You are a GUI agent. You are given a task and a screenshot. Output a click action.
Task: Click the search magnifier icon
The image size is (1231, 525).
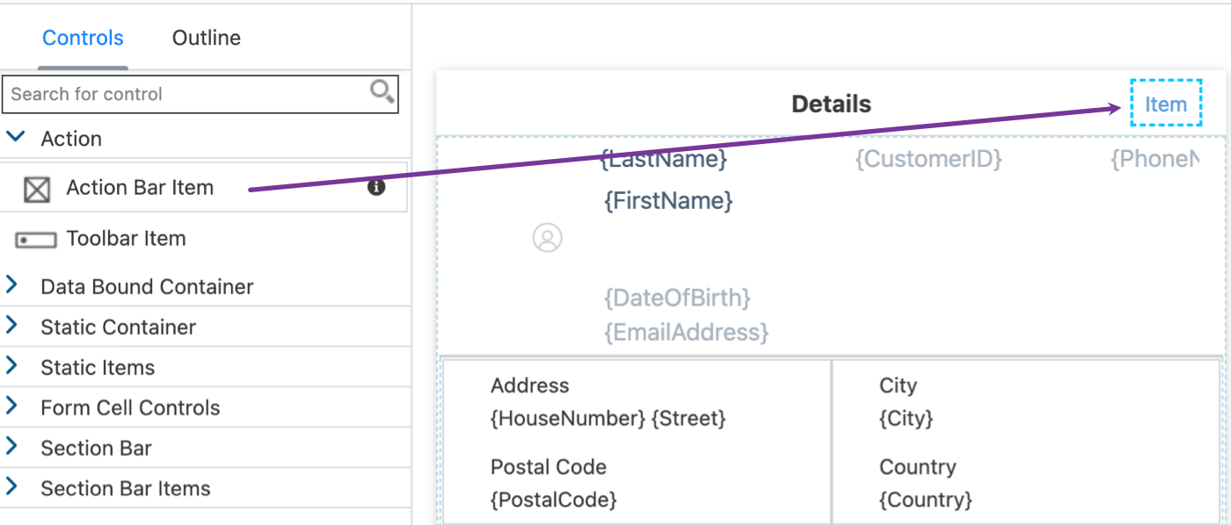[382, 91]
